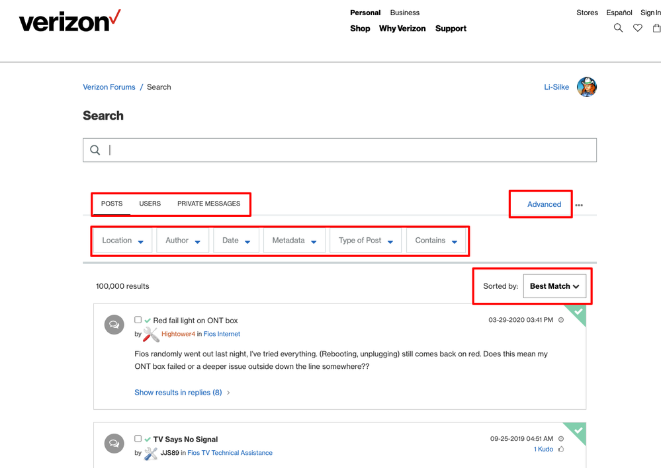The height and width of the screenshot is (468, 661).
Task: Click green solved checkmark on TV Says No Signal
Action: click(x=148, y=440)
